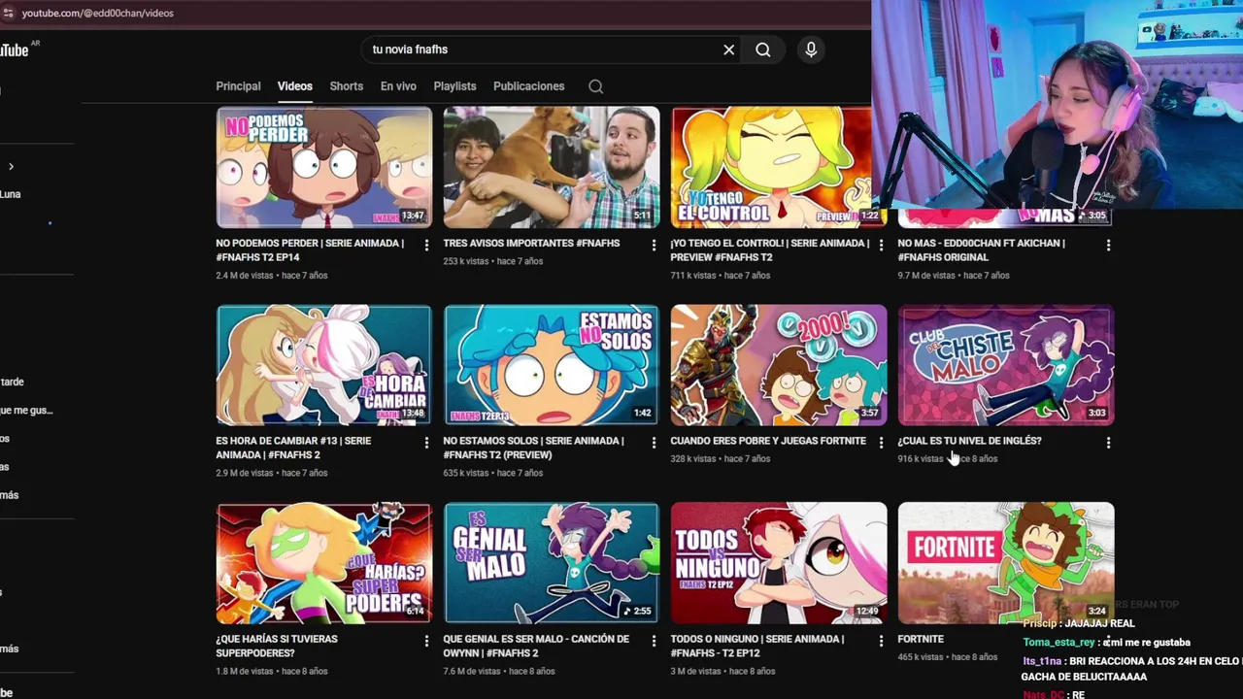
Task: Open options menu for QUE GENIAL ES SER MALO video
Action: coord(654,641)
